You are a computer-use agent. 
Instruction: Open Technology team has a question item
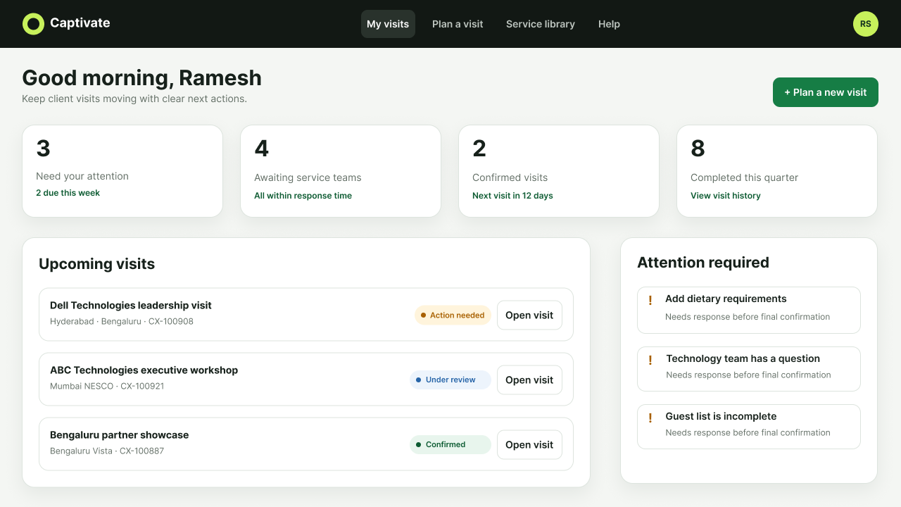[749, 369]
